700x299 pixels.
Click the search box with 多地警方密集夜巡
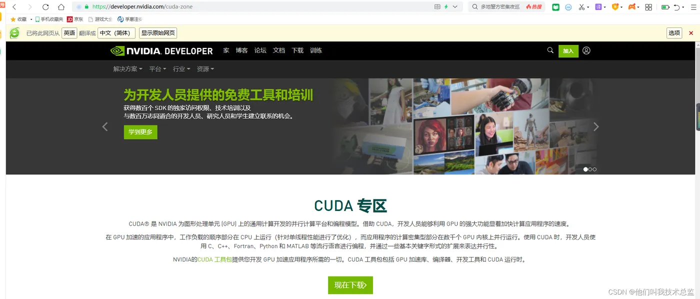click(507, 7)
